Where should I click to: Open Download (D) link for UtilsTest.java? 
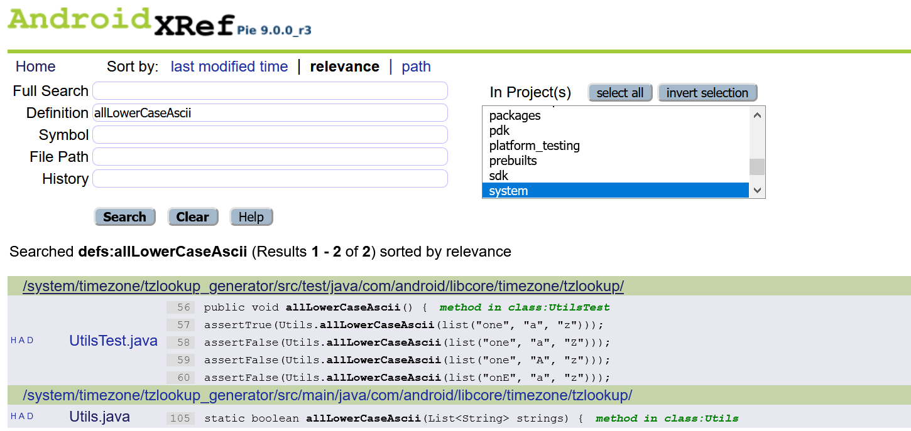pos(30,341)
